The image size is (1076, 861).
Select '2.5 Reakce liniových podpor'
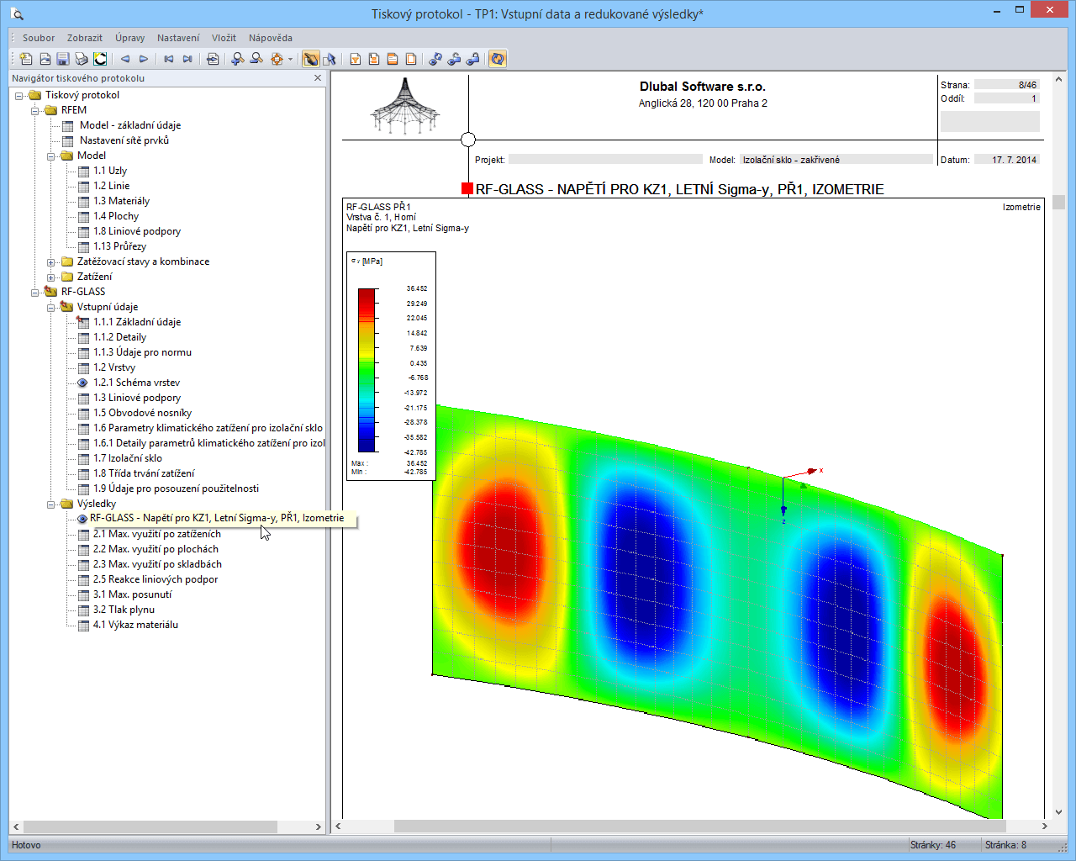click(156, 579)
